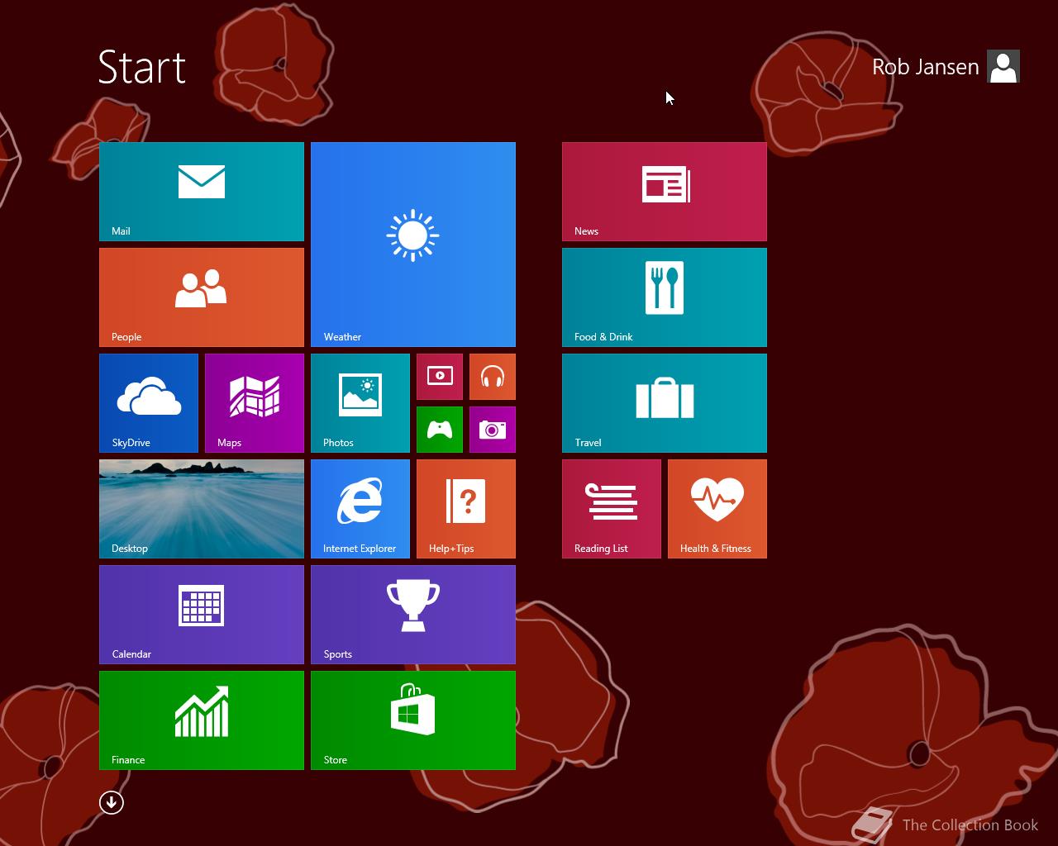1058x846 pixels.
Task: Open the Sports tile
Action: pyautogui.click(x=413, y=615)
